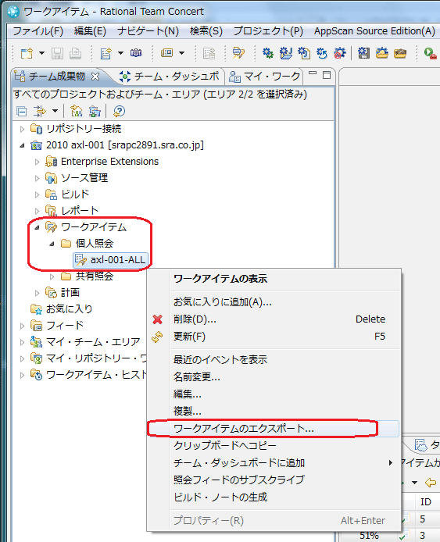The image size is (440, 542).
Task: Choose 削除(D)... in context menu
Action: click(274, 319)
